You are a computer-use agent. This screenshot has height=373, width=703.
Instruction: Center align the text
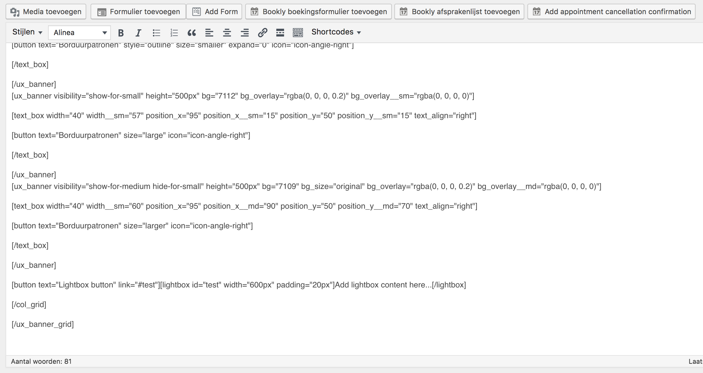pyautogui.click(x=227, y=33)
